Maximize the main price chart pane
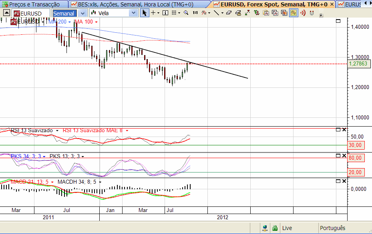This screenshot has width=372, height=234. [x=338, y=21]
